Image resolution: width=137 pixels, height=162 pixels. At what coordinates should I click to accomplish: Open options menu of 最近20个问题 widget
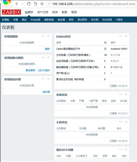[x=121, y=149]
